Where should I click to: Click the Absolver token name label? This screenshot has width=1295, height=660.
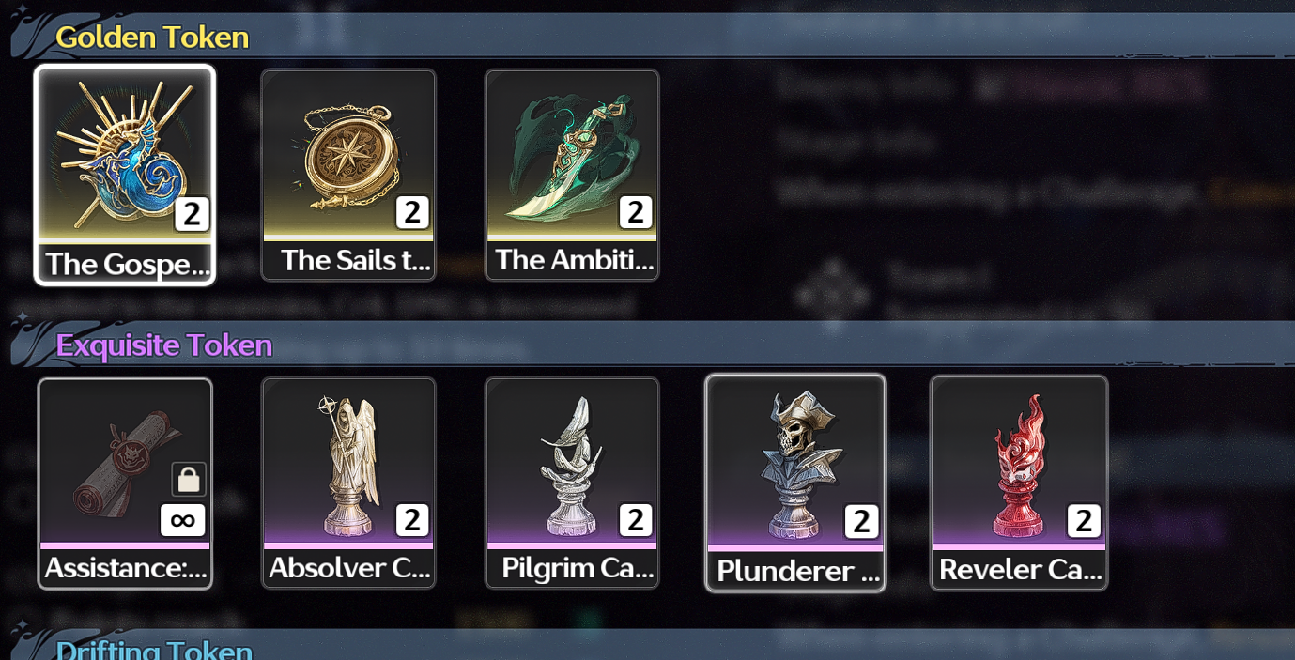(x=349, y=568)
